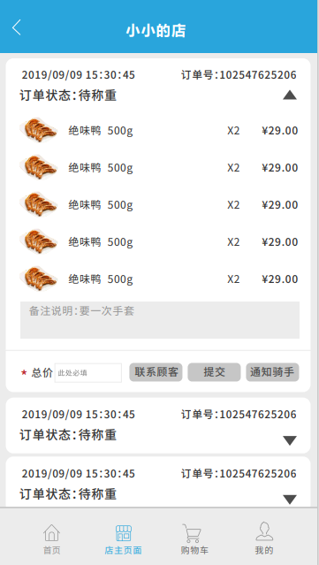319x565 pixels.
Task: Go to the 我的 profile icon
Action: 264,532
